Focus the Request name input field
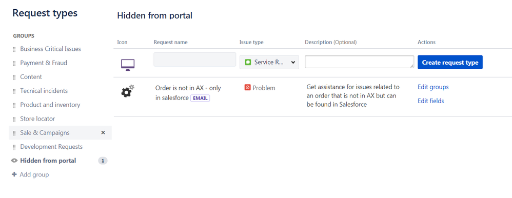This screenshot has width=512, height=198. [194, 60]
